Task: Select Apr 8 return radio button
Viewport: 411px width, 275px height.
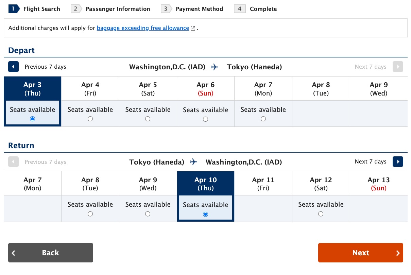Action: 90,214
